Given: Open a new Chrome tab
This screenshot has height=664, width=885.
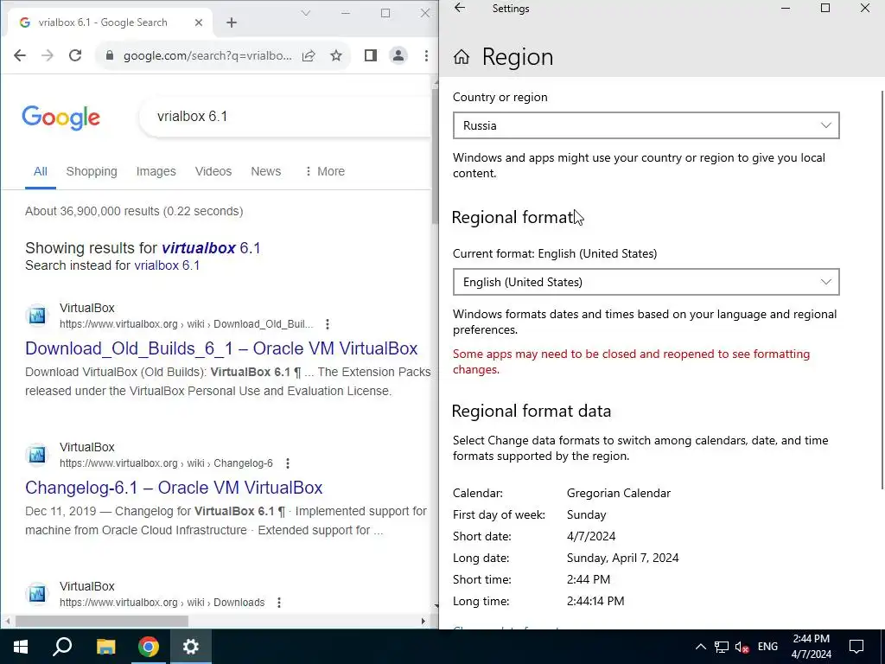Looking at the screenshot, I should point(232,22).
